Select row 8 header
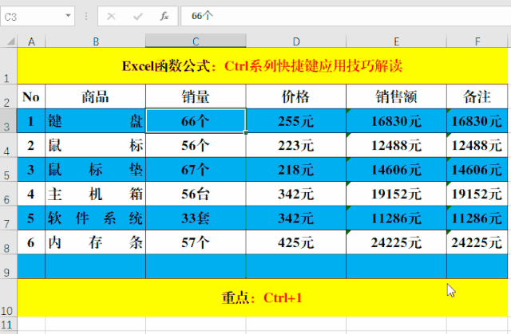This screenshot has height=334, width=511. click(x=8, y=242)
